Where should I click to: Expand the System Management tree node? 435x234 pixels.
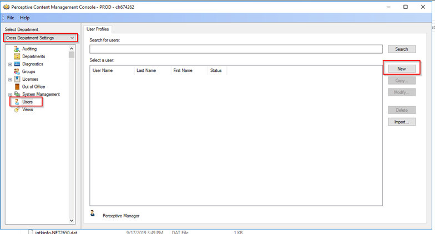coord(10,95)
